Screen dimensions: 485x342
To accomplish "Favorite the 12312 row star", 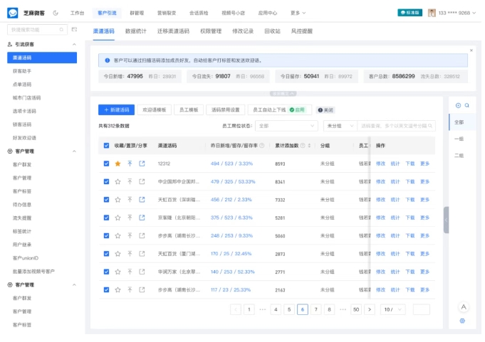I will point(118,164).
